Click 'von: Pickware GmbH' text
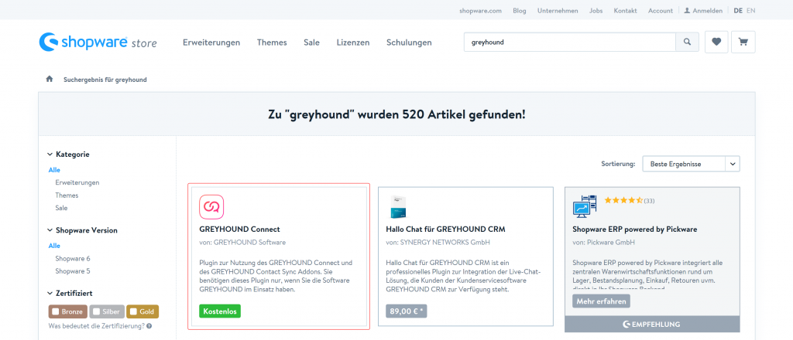Image resolution: width=793 pixels, height=340 pixels. (603, 242)
